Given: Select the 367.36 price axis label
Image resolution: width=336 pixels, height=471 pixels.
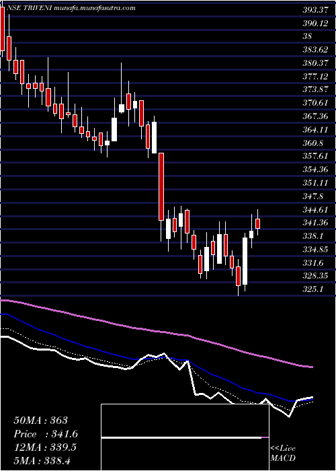Looking at the screenshot, I should (317, 116).
